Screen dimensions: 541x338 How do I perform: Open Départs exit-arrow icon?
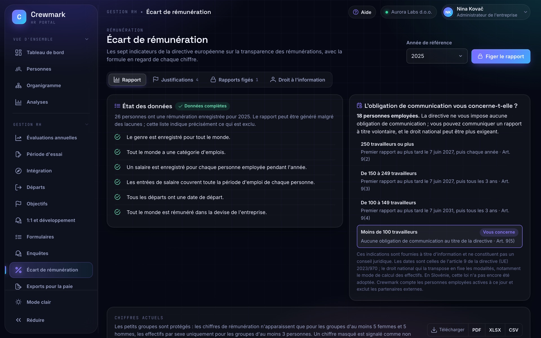coord(18,187)
